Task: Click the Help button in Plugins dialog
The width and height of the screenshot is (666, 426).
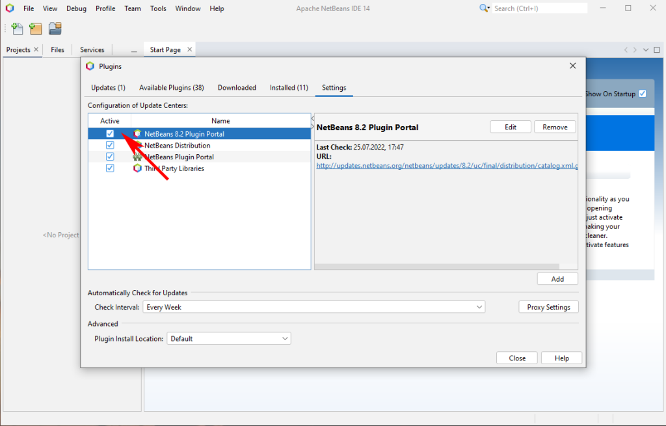Action: coord(561,358)
